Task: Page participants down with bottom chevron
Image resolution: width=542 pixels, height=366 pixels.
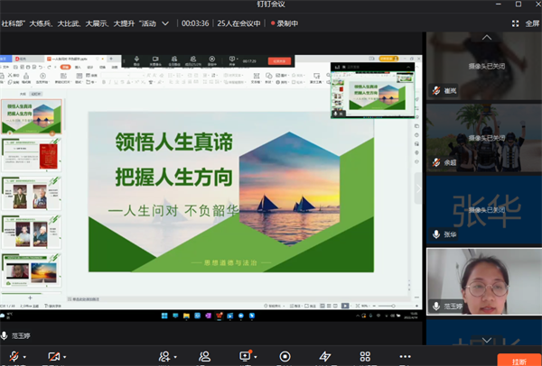Action: pyautogui.click(x=487, y=340)
